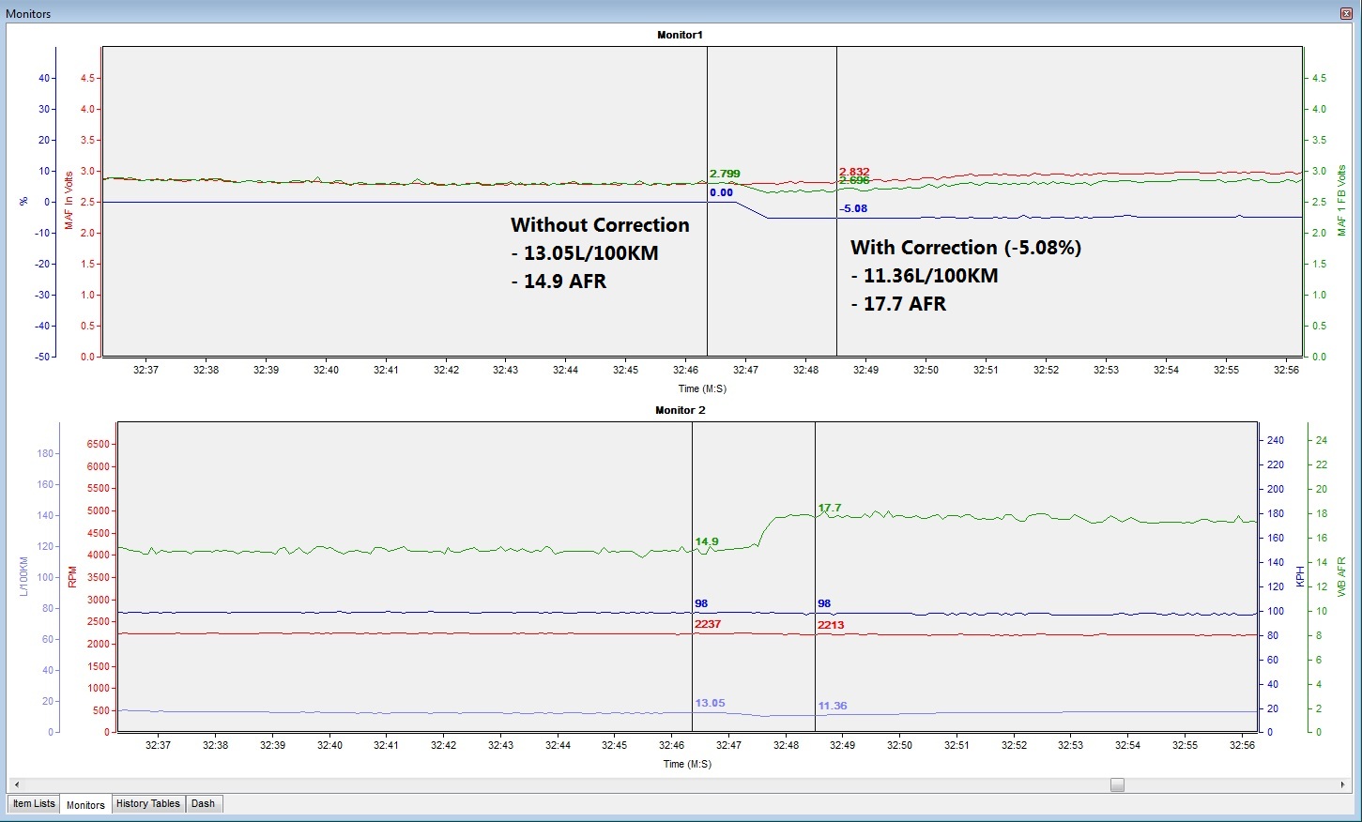Click the scrollbar left arrow
This screenshot has width=1362, height=822.
pyautogui.click(x=16, y=784)
